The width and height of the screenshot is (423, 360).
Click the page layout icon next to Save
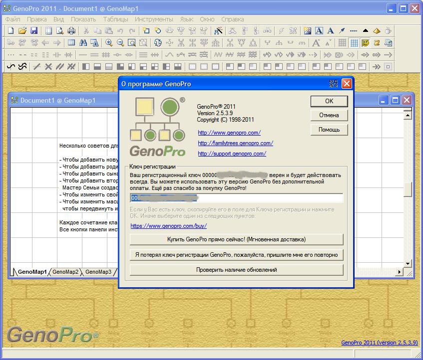pos(48,31)
